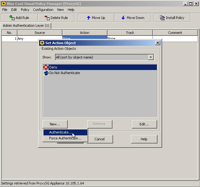Select the red Deny action icon
Image resolution: width=200 pixels, height=187 pixels.
(46, 67)
